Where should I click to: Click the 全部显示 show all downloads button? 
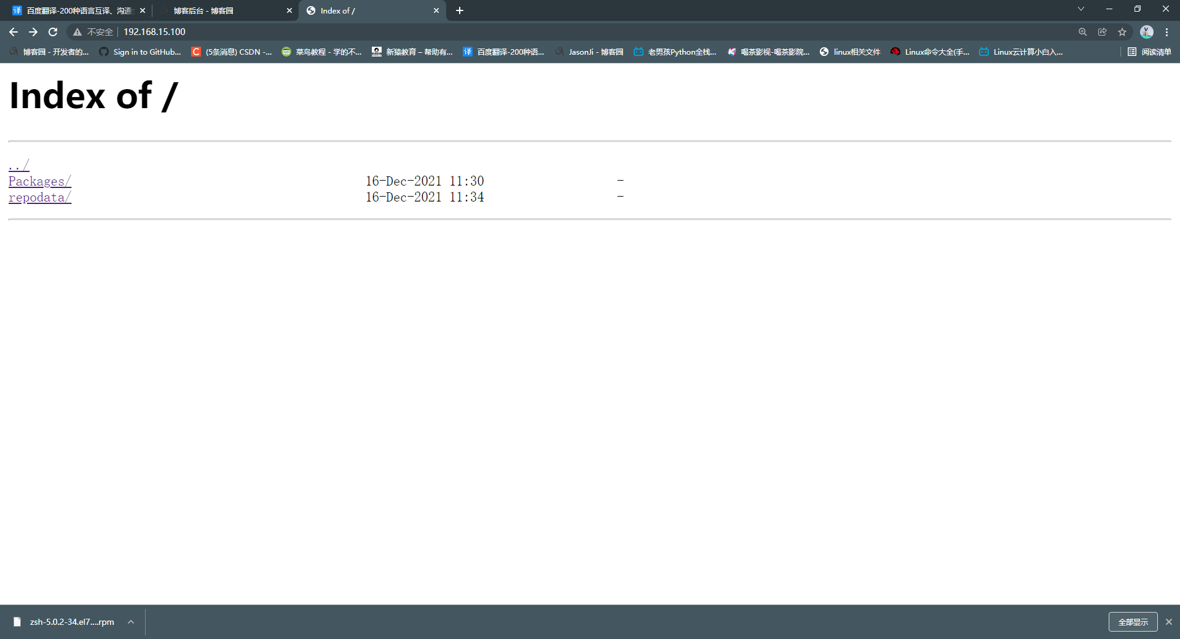click(1133, 622)
